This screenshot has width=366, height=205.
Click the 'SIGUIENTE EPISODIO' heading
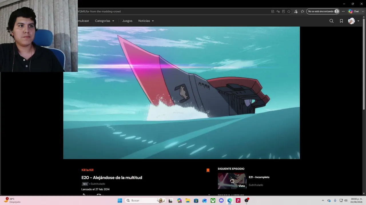coord(231,169)
